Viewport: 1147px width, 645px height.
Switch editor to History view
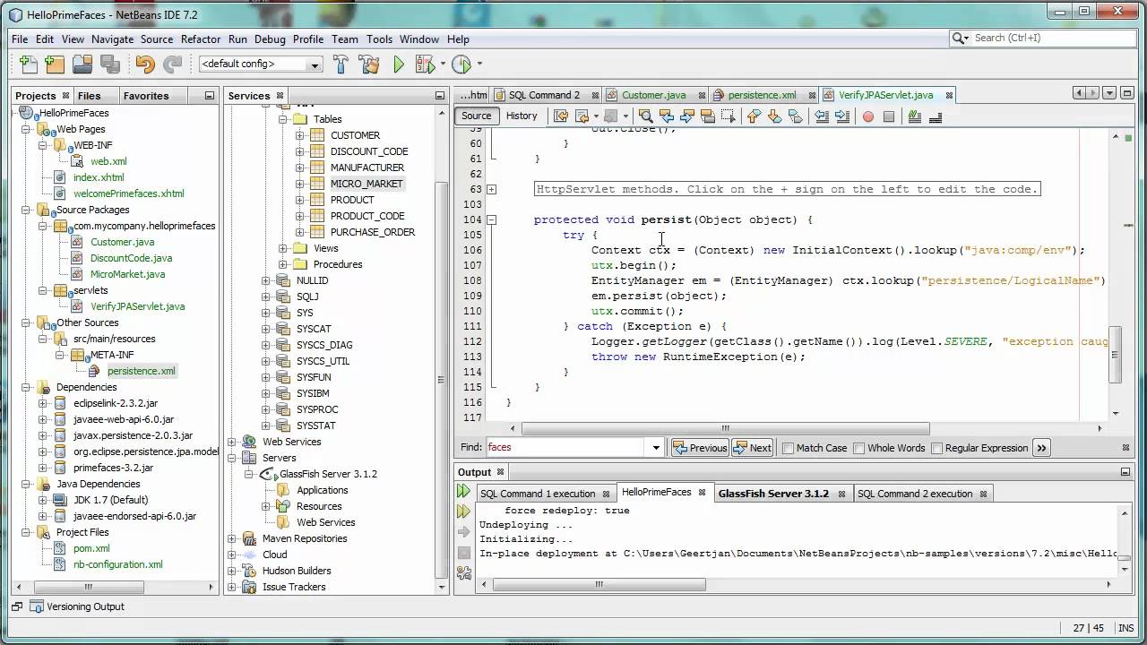(x=522, y=116)
